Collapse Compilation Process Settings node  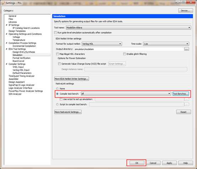coord(6,43)
